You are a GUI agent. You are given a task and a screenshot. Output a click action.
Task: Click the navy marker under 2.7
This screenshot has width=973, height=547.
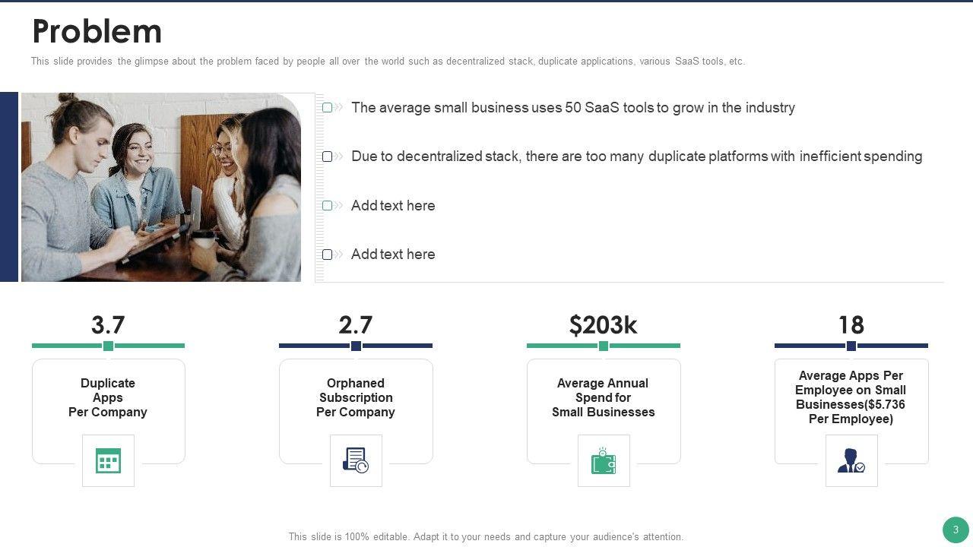tap(356, 346)
